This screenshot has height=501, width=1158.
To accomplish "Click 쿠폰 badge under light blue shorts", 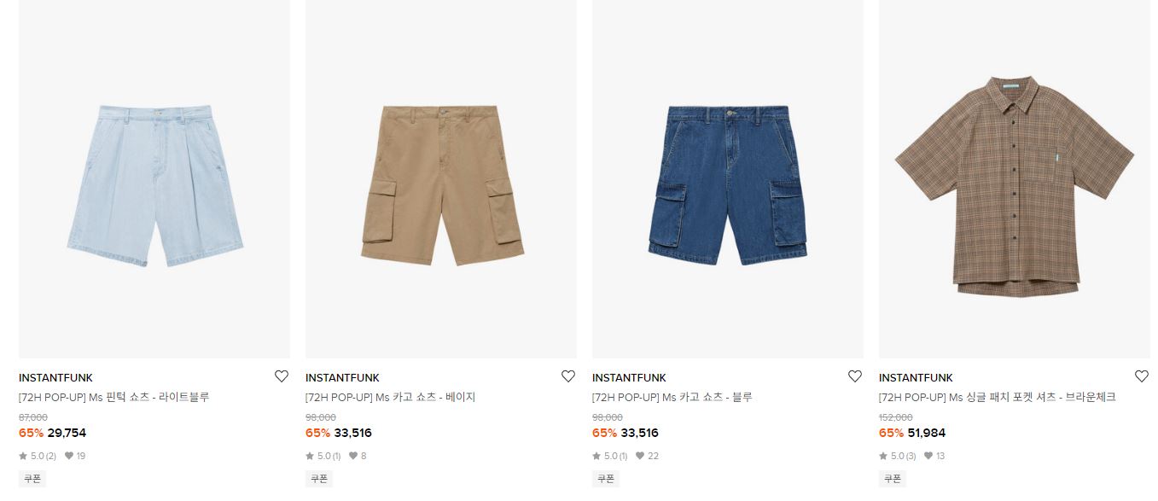I will click(x=32, y=479).
